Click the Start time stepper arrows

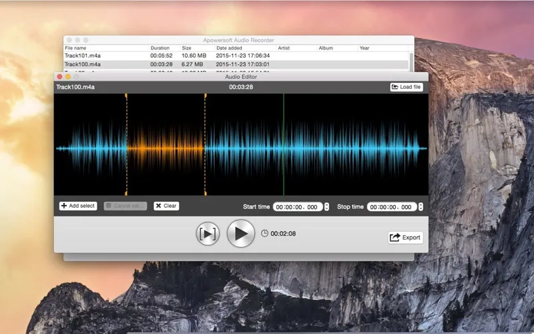pyautogui.click(x=326, y=207)
